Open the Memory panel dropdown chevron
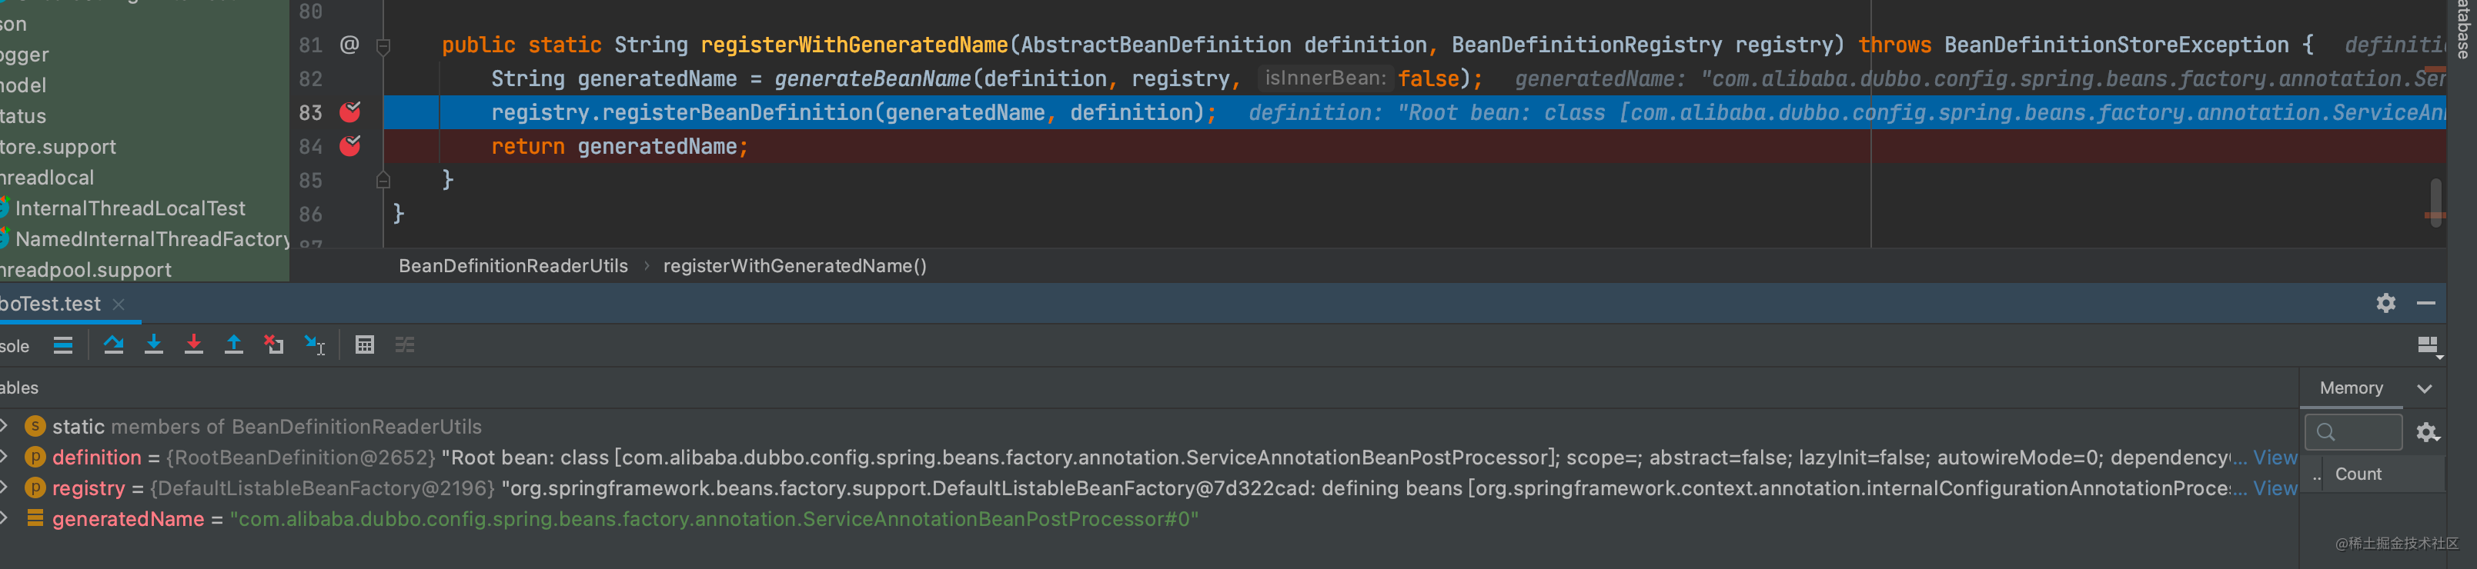 click(2424, 388)
